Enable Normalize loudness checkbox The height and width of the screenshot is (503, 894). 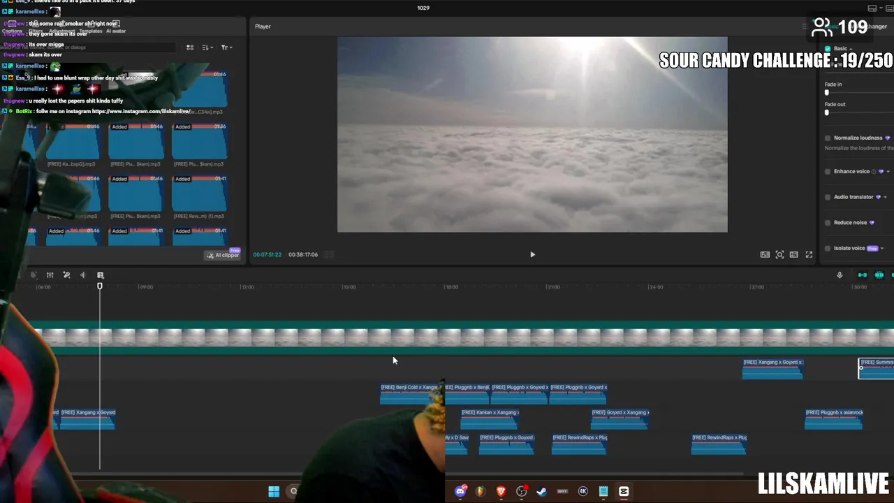point(828,138)
